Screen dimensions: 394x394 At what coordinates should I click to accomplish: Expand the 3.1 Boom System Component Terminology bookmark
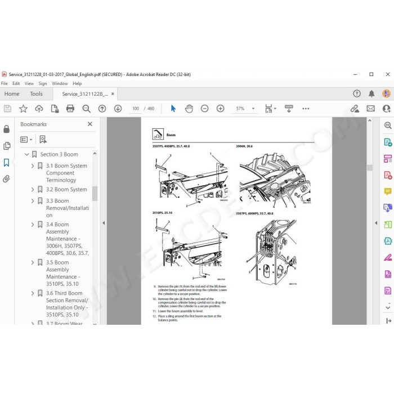pos(33,166)
